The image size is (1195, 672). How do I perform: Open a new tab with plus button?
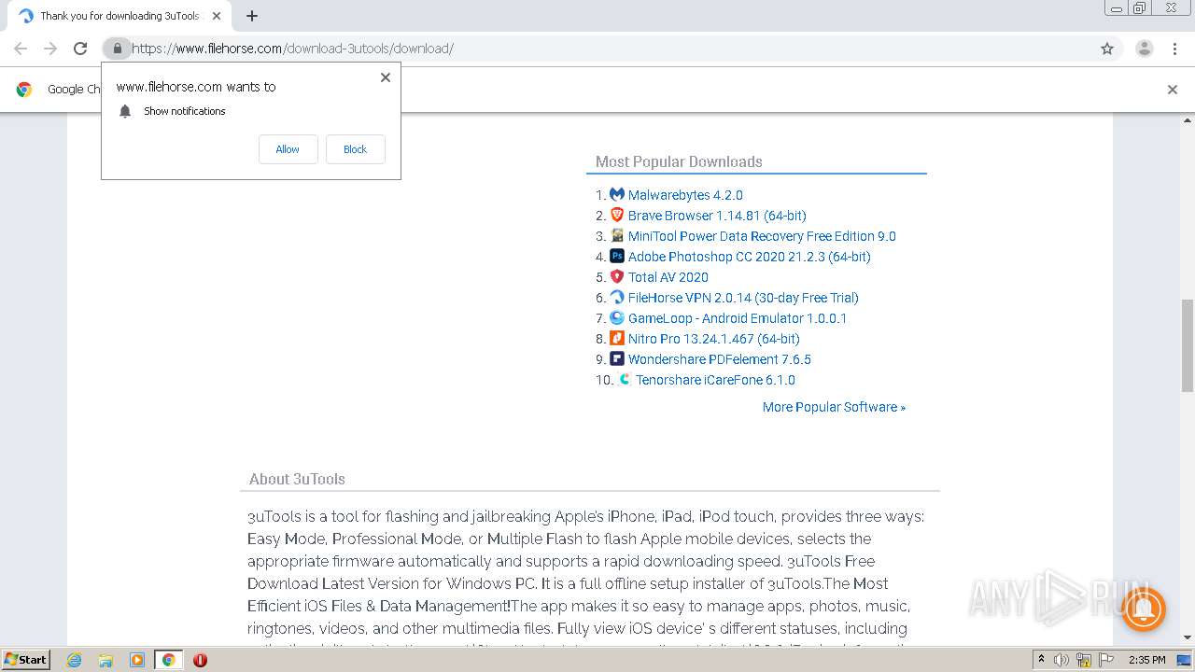(252, 16)
